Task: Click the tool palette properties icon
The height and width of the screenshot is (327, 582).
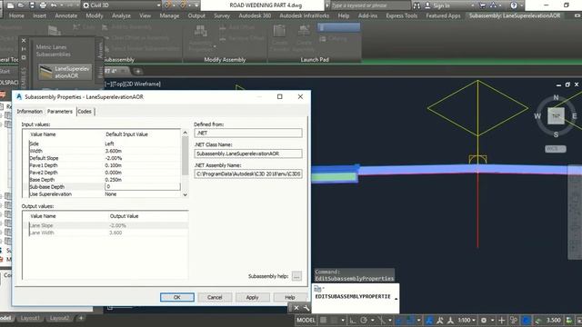Action: [24, 57]
